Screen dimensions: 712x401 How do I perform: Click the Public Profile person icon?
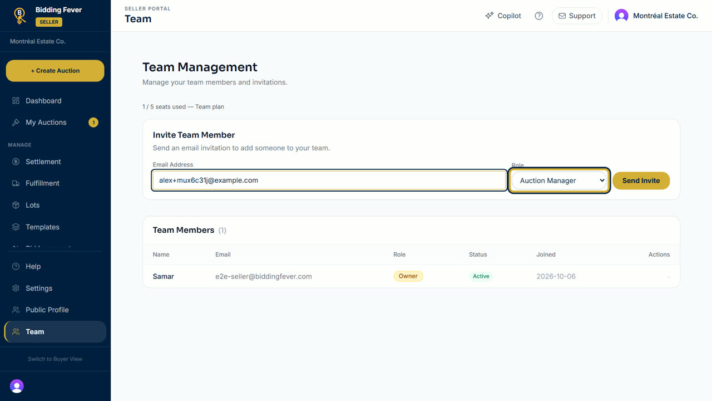(16, 310)
